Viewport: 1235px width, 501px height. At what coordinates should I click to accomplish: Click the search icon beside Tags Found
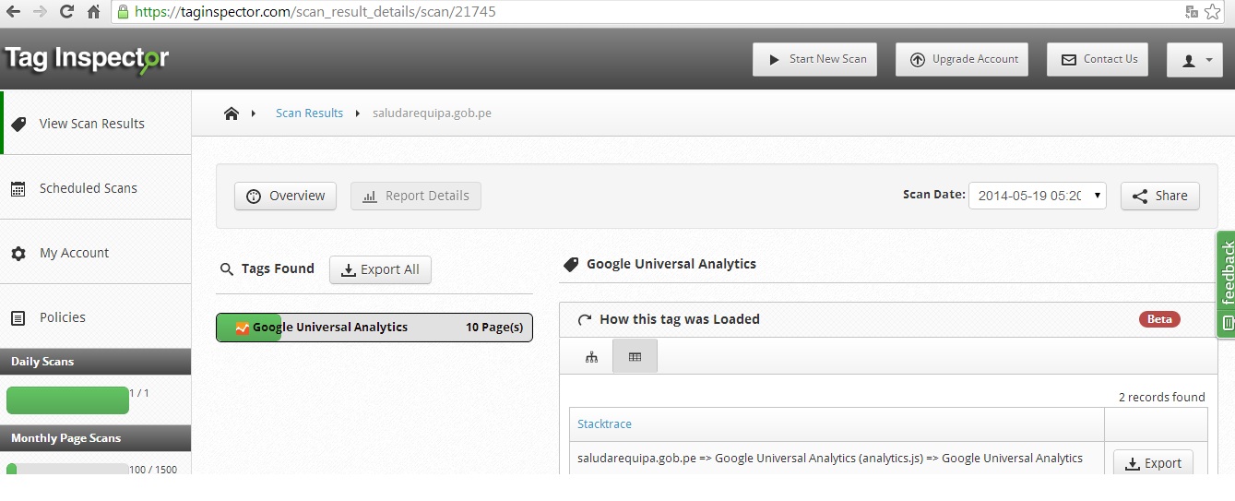[x=227, y=269]
